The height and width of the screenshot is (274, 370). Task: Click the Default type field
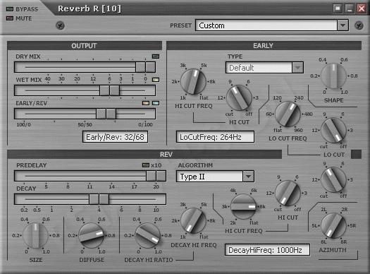[259, 68]
